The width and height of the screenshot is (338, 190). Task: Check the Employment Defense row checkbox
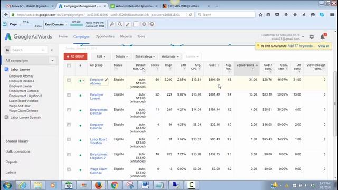tap(69, 110)
